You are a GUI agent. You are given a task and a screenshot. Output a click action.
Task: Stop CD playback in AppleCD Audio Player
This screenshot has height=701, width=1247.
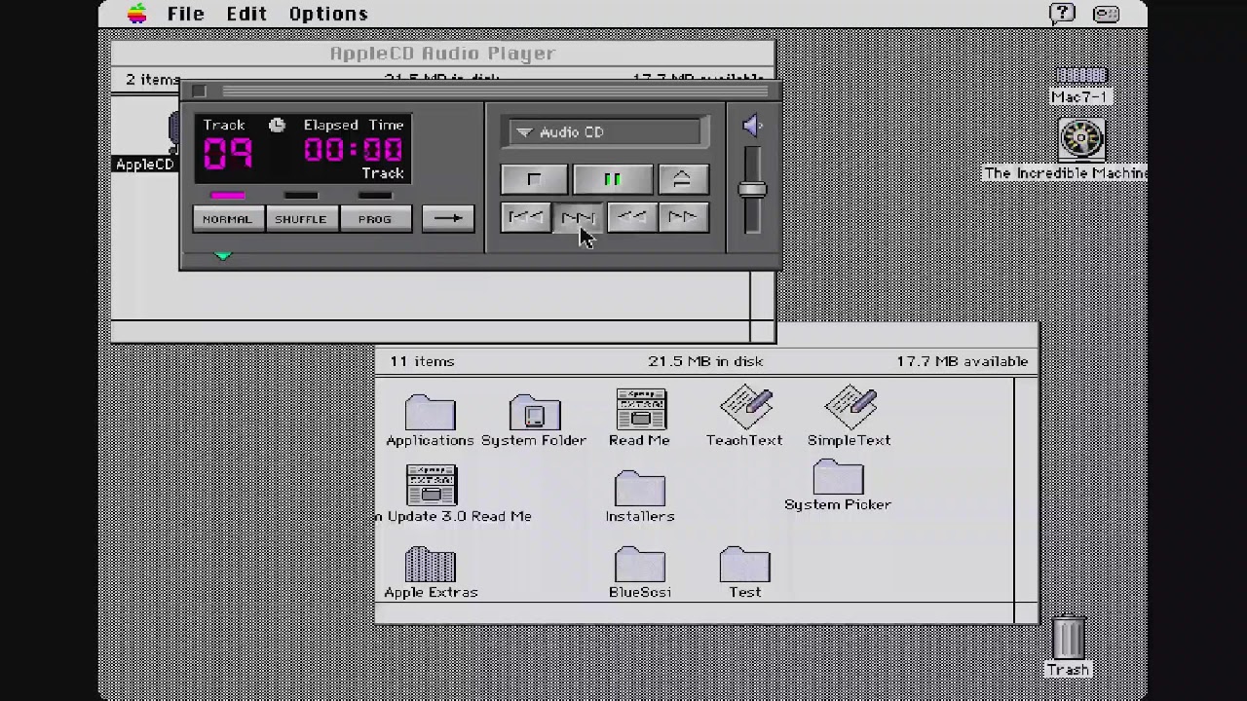pos(534,180)
